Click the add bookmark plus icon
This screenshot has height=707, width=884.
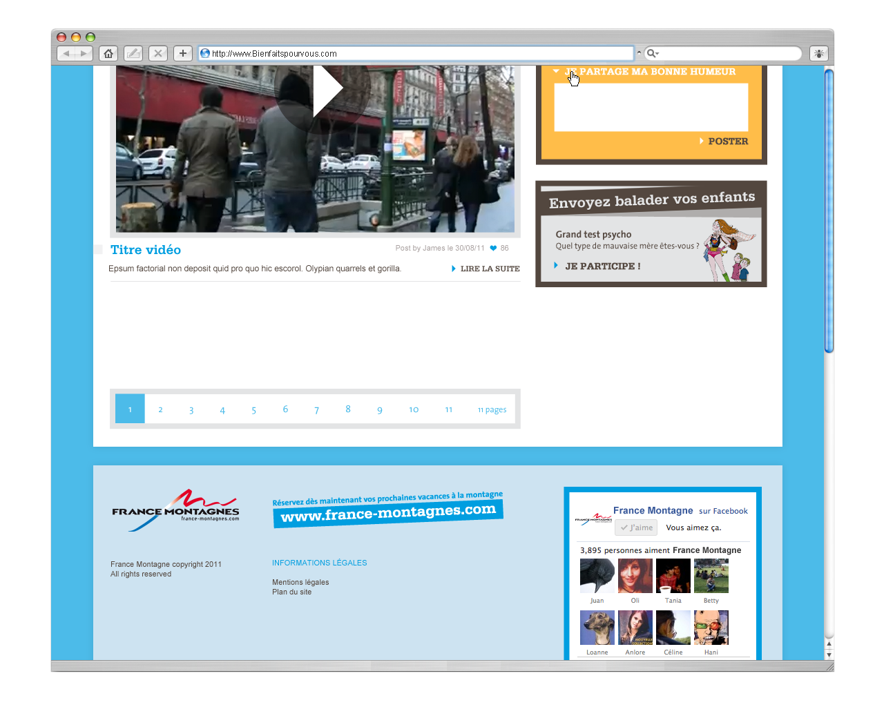[x=183, y=53]
